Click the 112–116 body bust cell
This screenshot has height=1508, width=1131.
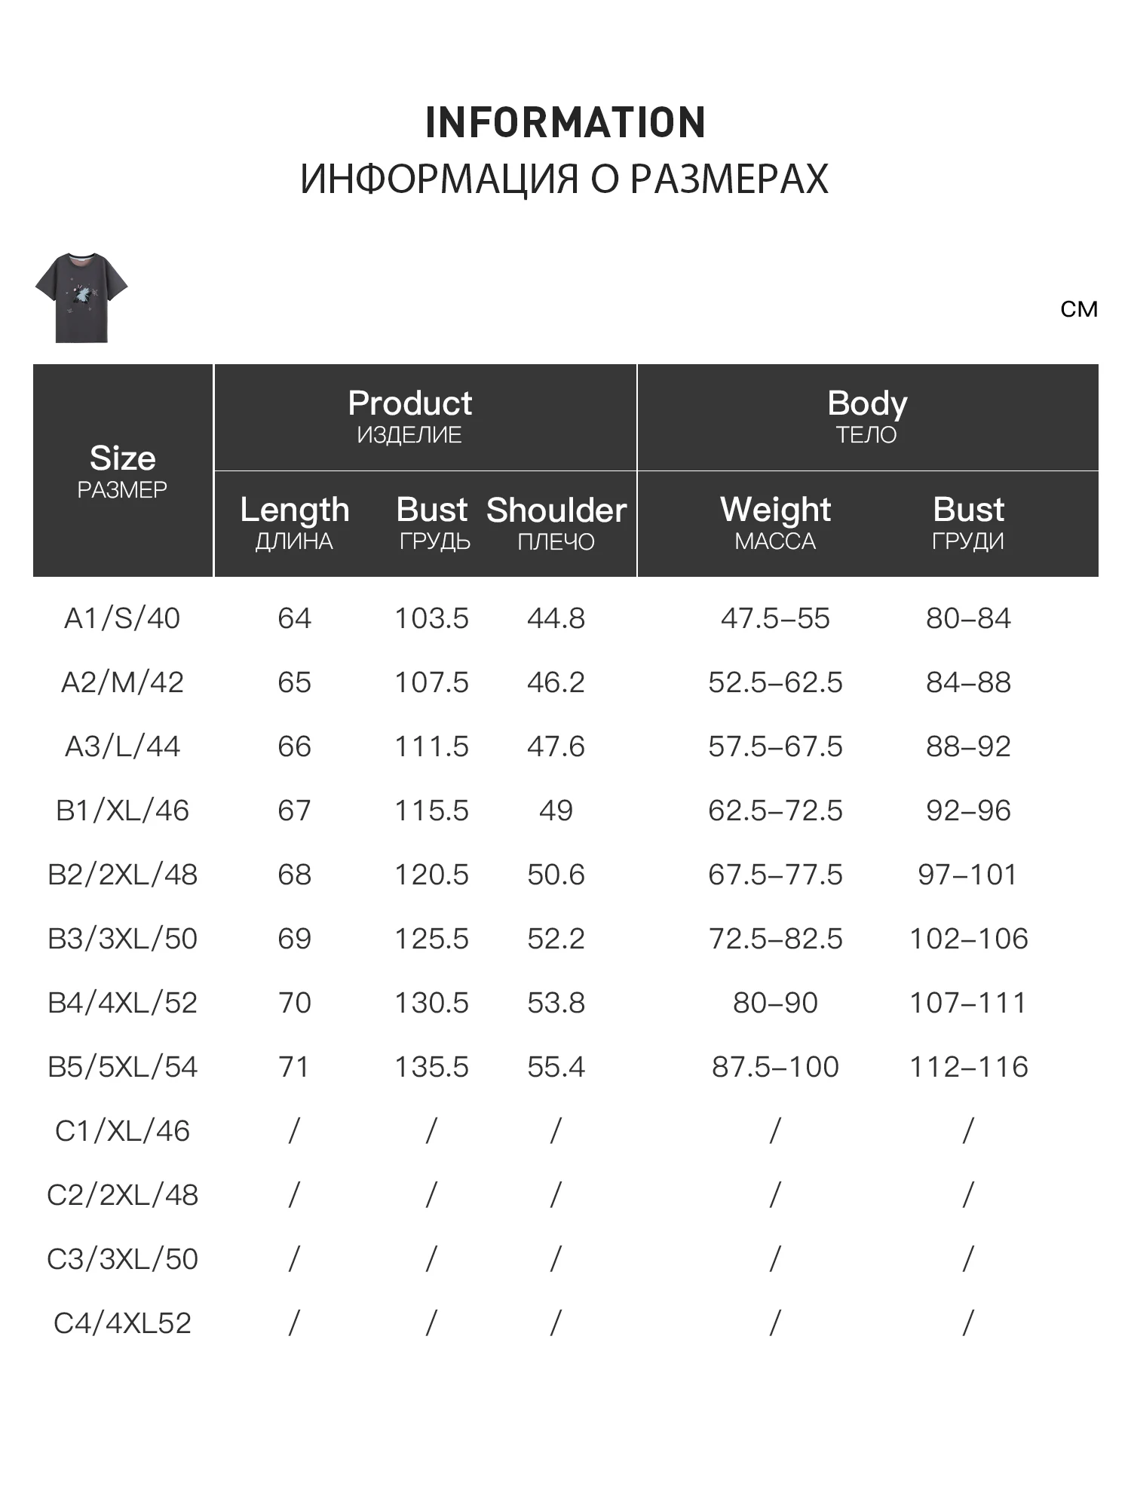coord(968,1067)
